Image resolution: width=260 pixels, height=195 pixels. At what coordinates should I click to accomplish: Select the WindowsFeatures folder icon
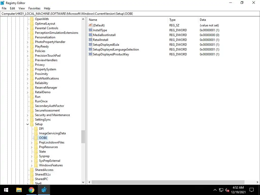[36, 165]
